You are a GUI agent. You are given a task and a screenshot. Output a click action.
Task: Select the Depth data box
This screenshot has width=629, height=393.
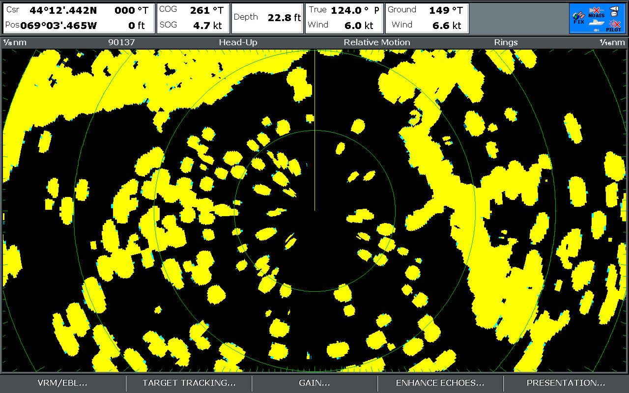[267, 18]
